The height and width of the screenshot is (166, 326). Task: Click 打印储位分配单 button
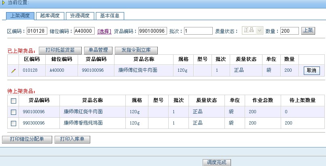[27, 139]
